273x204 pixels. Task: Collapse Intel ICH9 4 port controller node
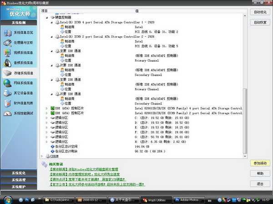click(52, 22)
